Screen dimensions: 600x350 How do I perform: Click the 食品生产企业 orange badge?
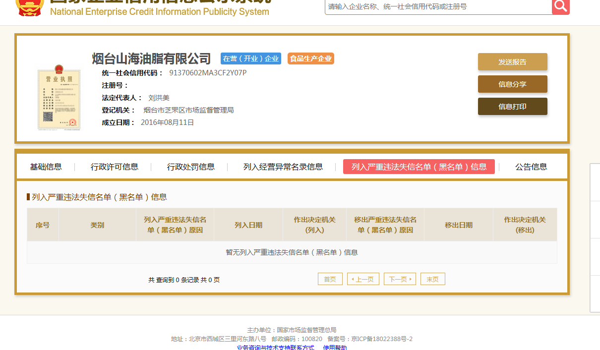point(311,58)
